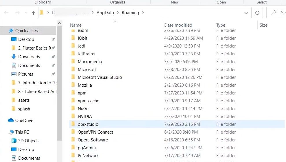The width and height of the screenshot is (286, 162).
Task: Select the obs-studio folder
Action: pyautogui.click(x=177, y=124)
